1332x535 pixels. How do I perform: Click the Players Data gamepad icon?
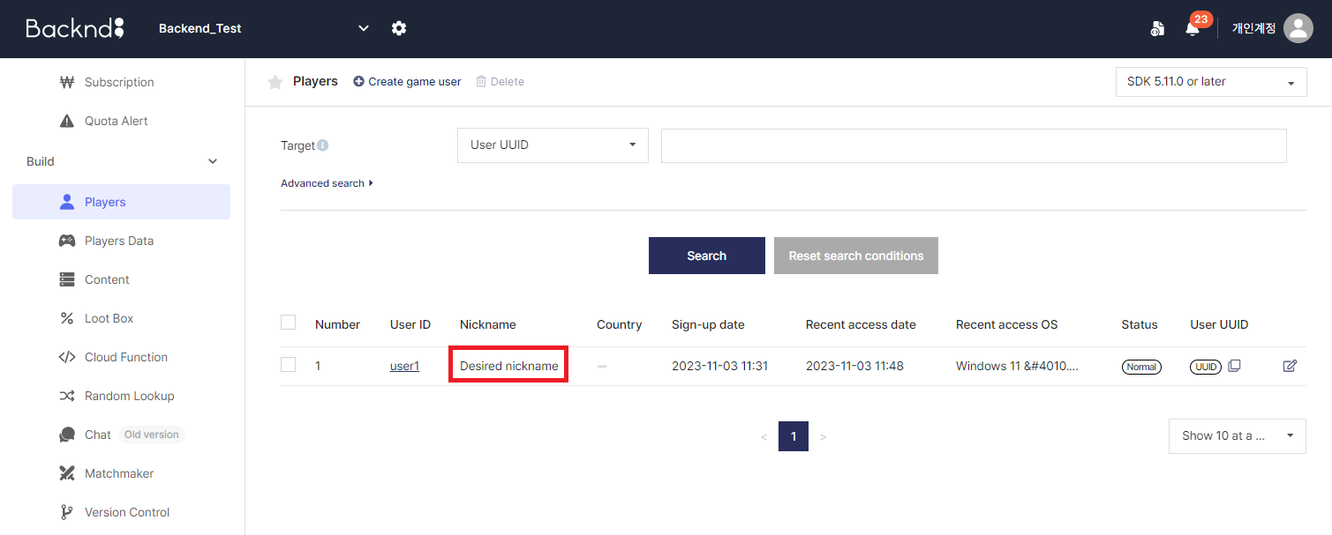tap(67, 241)
